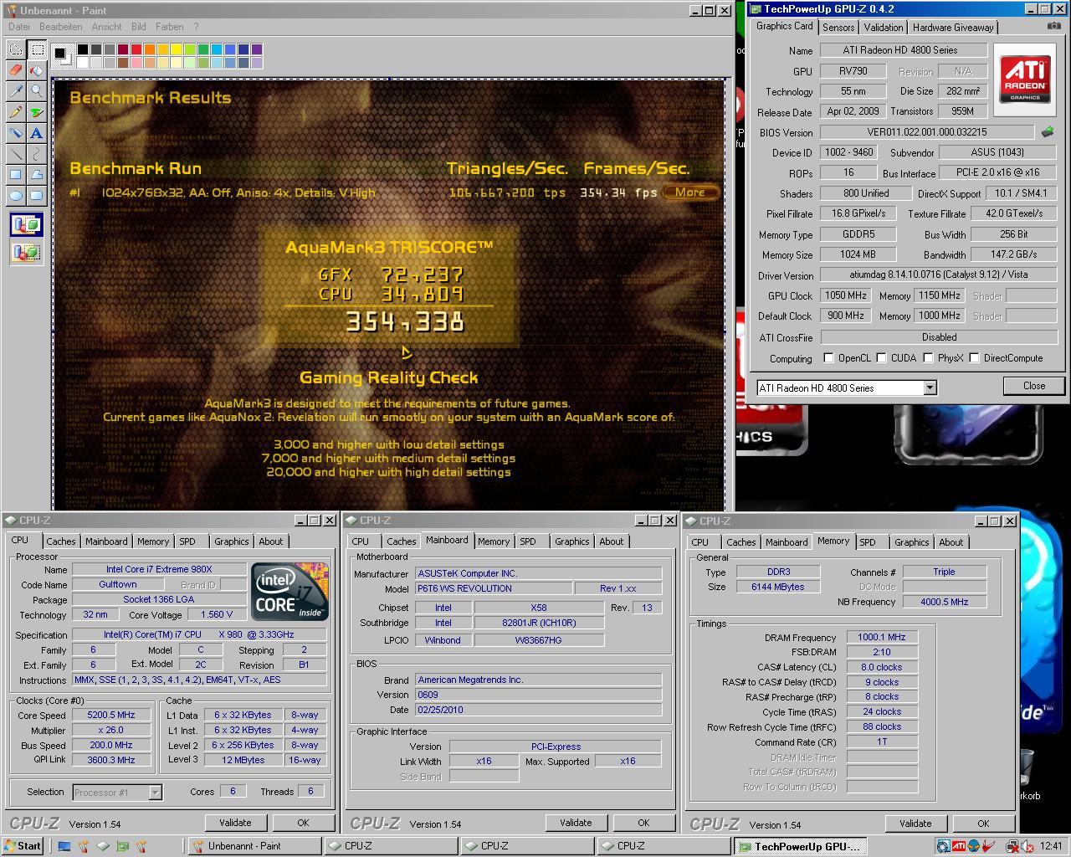Select the red color swatch in Paint palette
The width and height of the screenshot is (1071, 857).
[136, 49]
